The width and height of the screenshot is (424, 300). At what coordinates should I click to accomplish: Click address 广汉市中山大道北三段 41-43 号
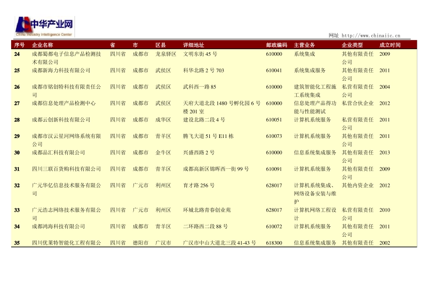[x=219, y=243]
